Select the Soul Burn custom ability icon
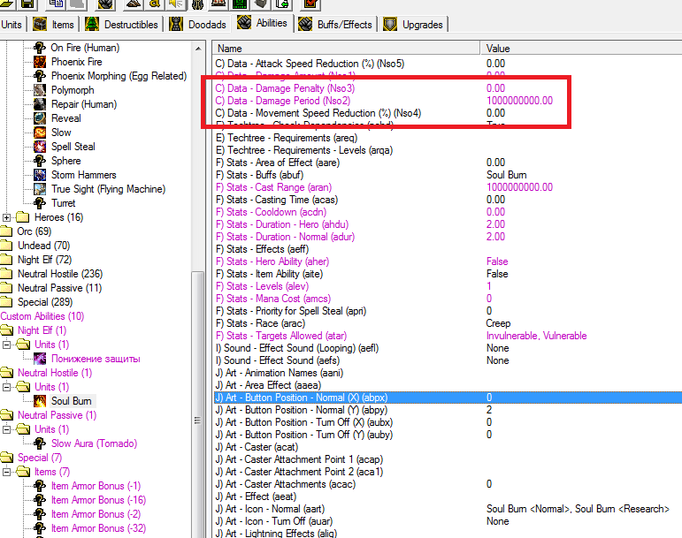The image size is (682, 538). pos(40,401)
